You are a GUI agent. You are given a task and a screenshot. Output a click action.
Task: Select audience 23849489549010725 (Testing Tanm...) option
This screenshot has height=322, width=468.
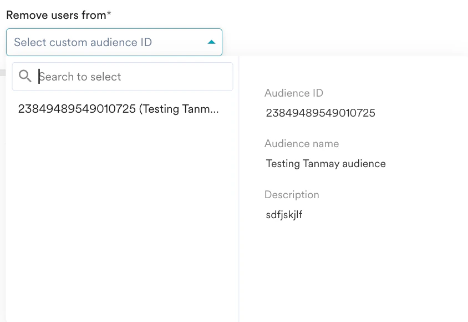point(118,109)
